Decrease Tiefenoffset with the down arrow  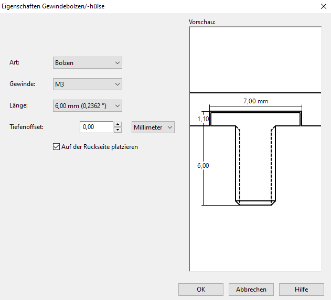(x=118, y=130)
